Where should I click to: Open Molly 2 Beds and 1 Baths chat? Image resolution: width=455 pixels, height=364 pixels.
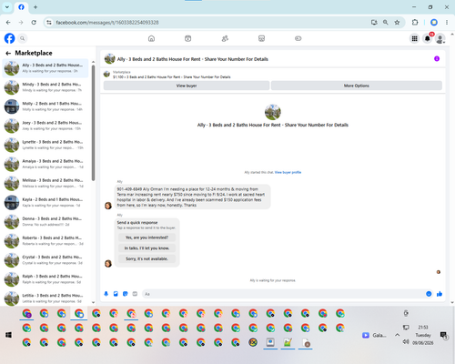(45, 106)
